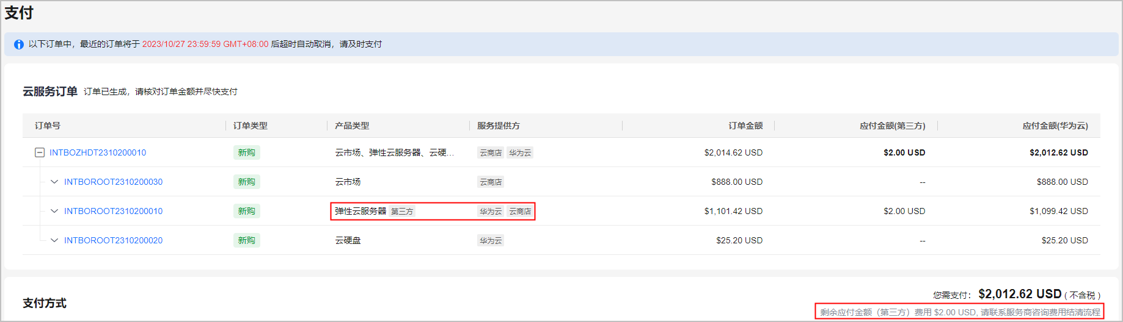Select the 订单金额 column header
1123x322 pixels.
[745, 126]
